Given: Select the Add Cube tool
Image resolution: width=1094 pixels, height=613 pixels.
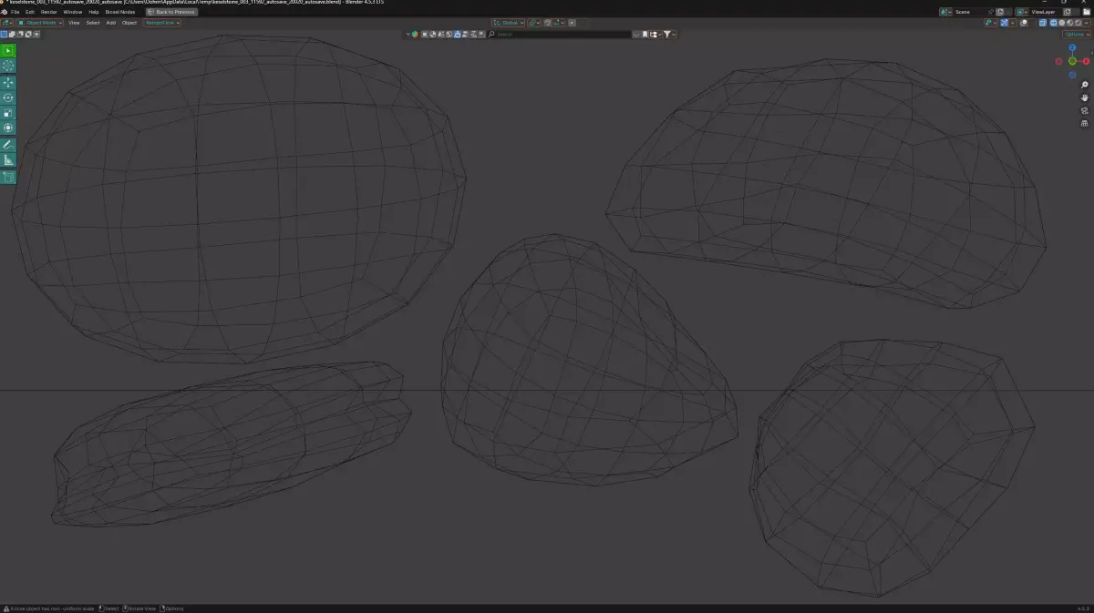Looking at the screenshot, I should [x=8, y=177].
